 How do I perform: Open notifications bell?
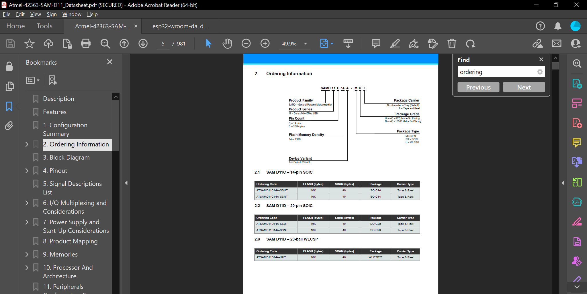coord(558,26)
